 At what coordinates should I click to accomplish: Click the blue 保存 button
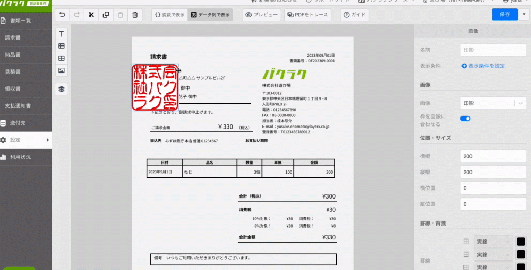(x=504, y=14)
